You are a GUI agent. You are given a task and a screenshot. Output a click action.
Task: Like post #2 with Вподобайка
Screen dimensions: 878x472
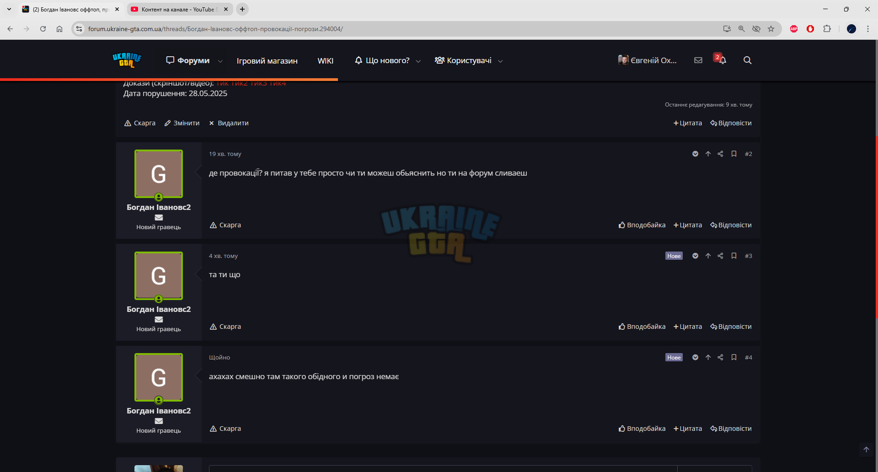pos(642,225)
